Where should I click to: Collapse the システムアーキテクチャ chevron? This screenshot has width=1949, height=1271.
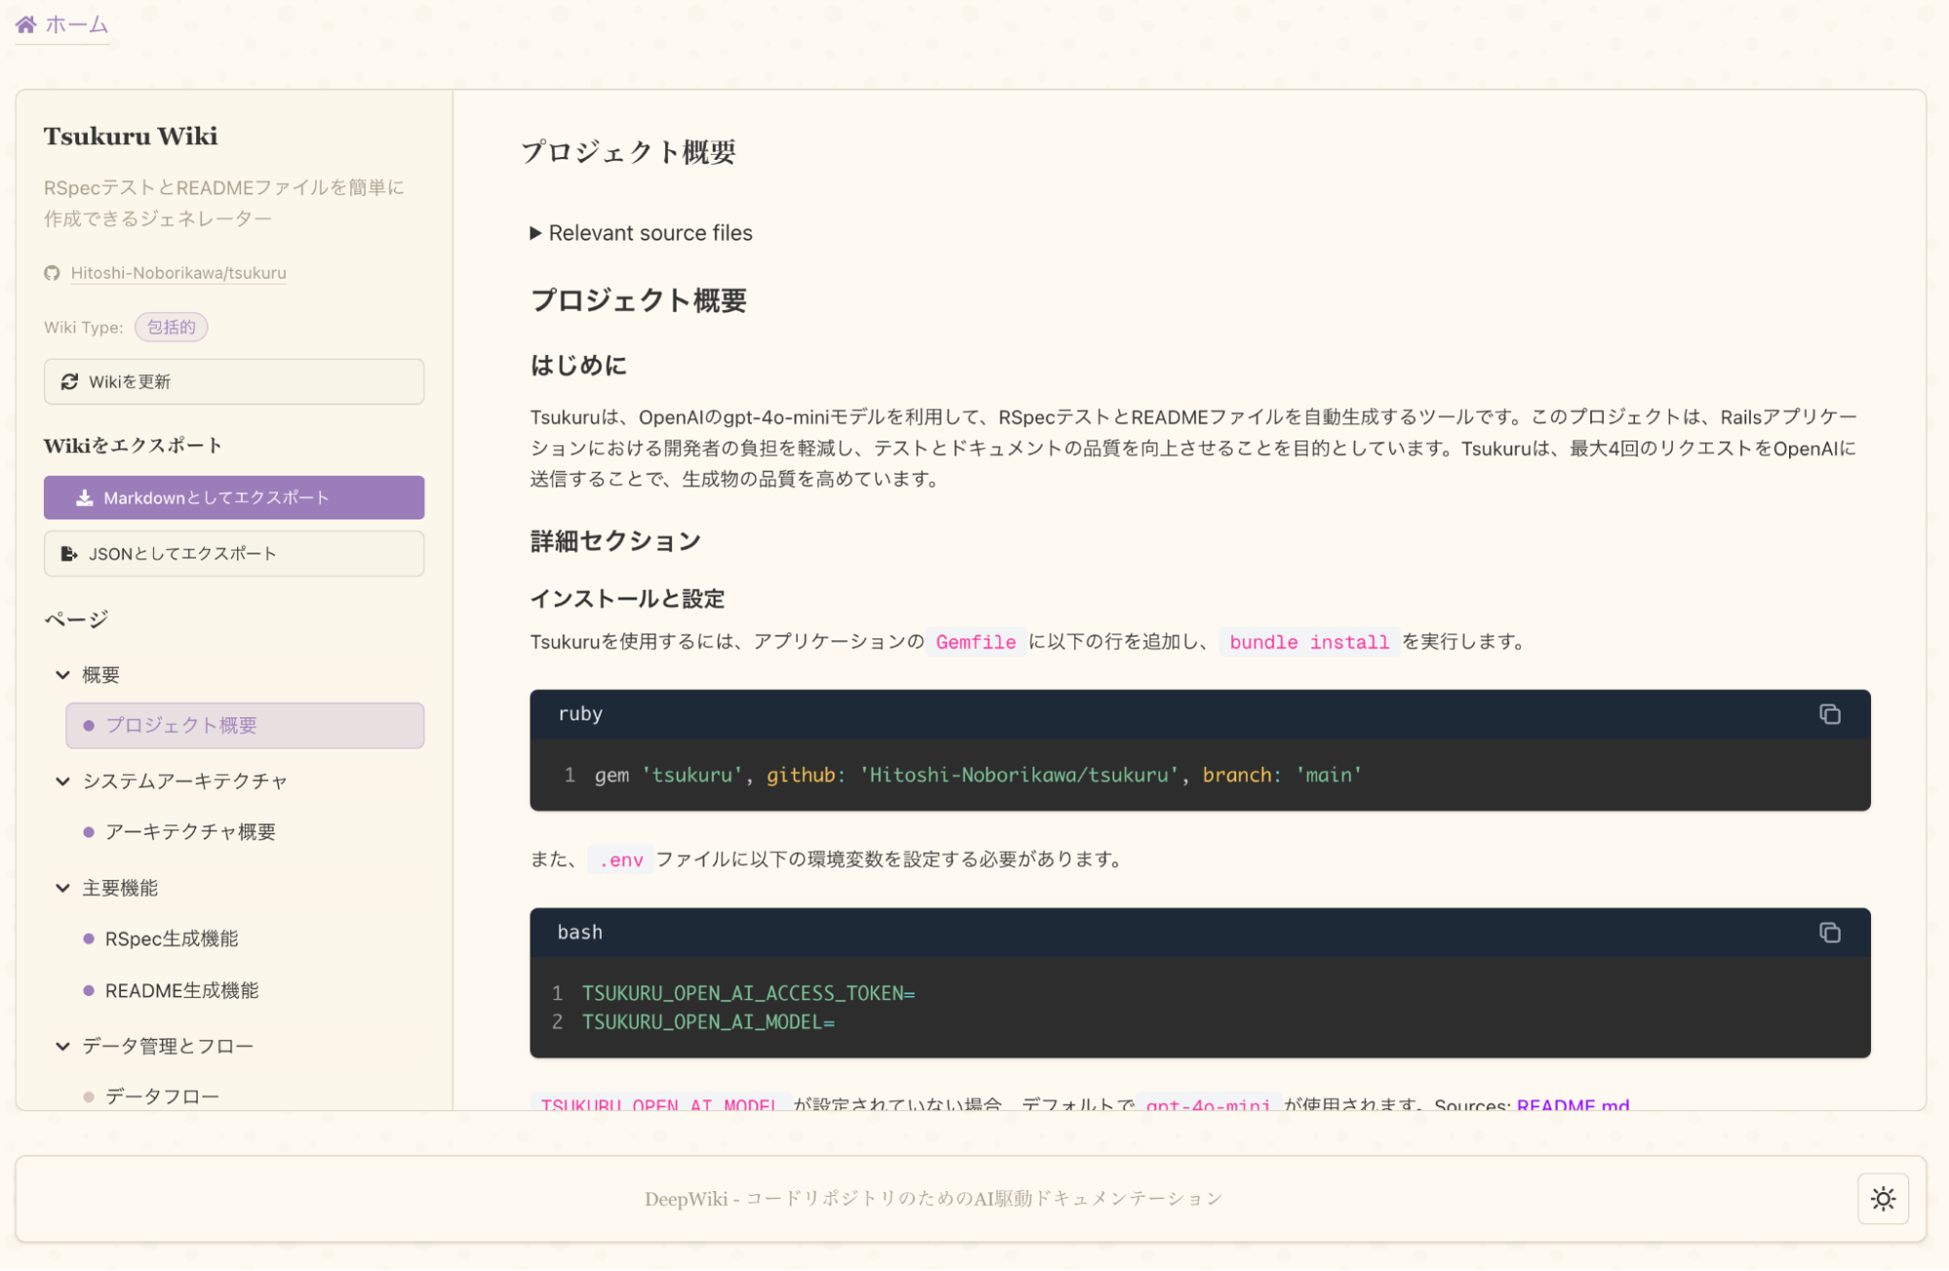click(63, 781)
